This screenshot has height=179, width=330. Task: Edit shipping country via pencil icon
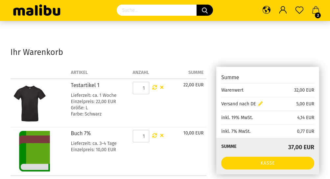[260, 104]
